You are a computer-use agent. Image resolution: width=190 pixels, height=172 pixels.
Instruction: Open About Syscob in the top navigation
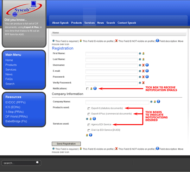tap(60, 23)
